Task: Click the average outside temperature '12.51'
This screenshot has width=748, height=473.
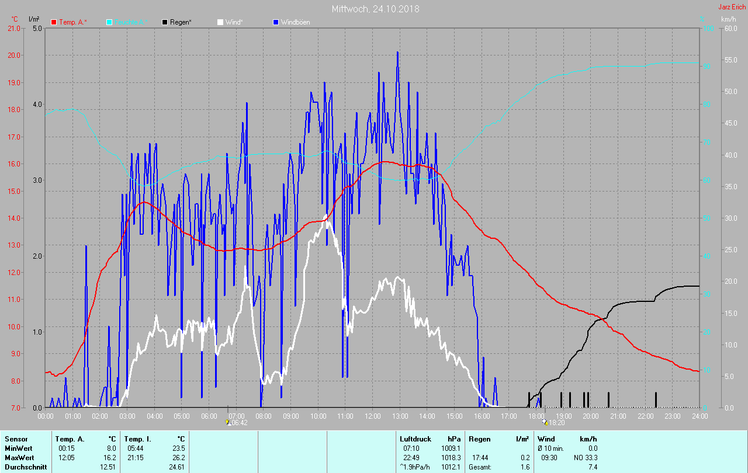Action: pyautogui.click(x=108, y=467)
